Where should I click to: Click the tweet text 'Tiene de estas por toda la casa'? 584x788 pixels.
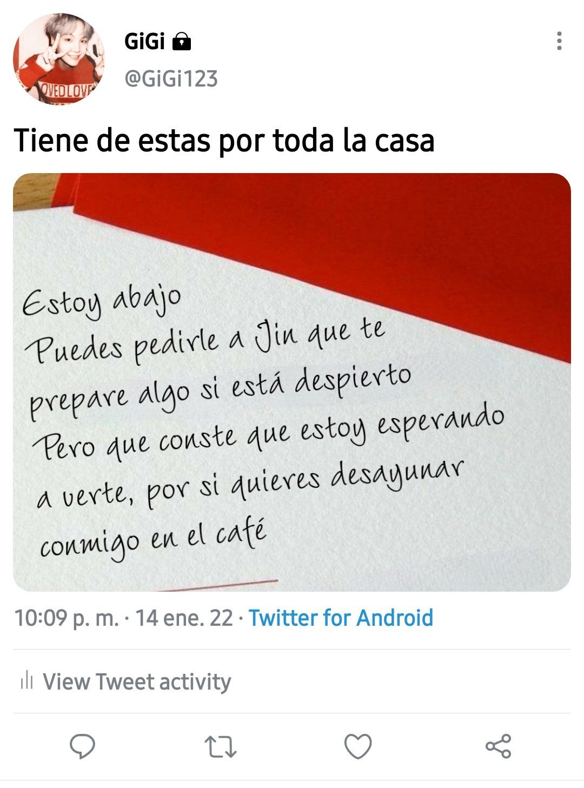coord(224,141)
